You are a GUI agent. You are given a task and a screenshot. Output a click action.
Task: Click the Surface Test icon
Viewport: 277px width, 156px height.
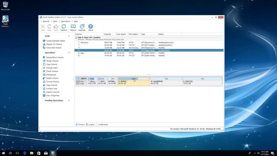44,88
